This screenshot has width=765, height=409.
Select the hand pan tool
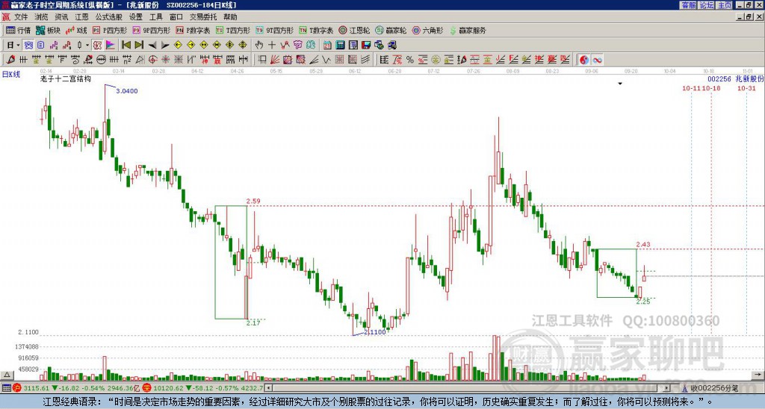[x=259, y=45]
